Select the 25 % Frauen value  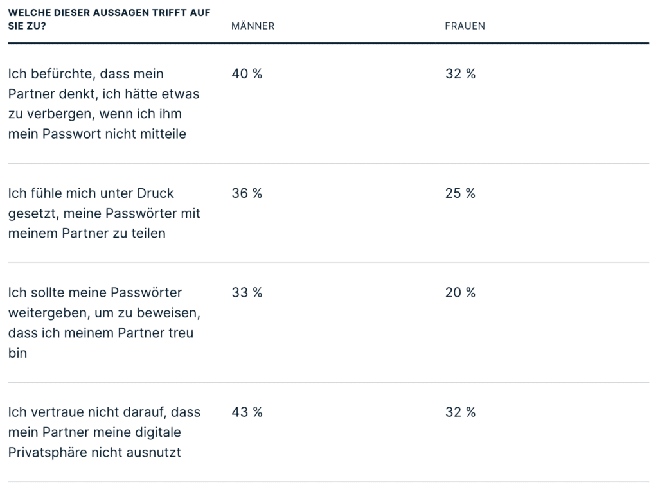tap(460, 193)
